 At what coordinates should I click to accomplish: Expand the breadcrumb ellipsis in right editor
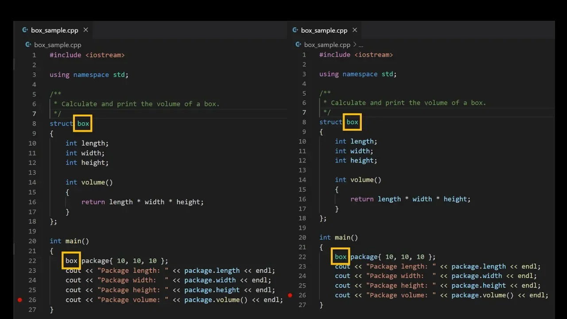[x=361, y=45]
